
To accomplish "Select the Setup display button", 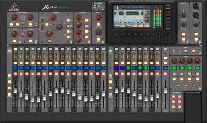I will pos(168,15).
